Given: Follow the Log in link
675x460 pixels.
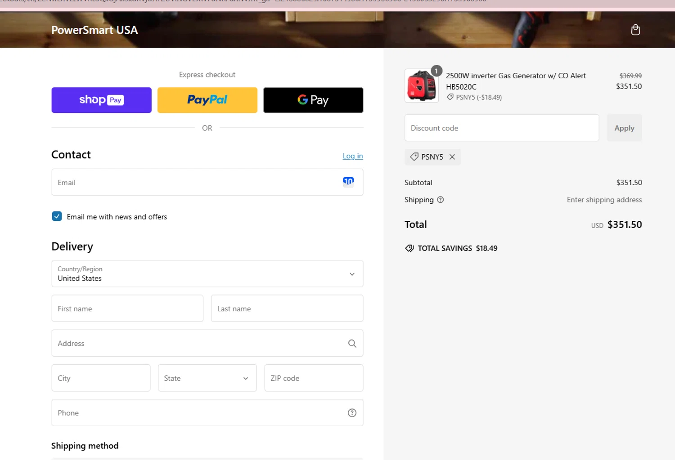Looking at the screenshot, I should click(353, 156).
